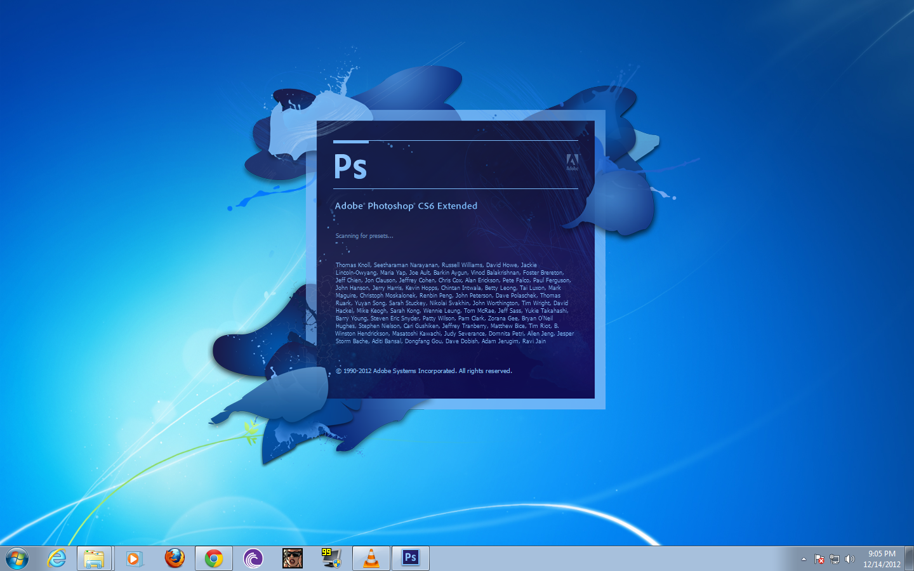Click the avatar-picture app icon in taskbar

point(292,558)
